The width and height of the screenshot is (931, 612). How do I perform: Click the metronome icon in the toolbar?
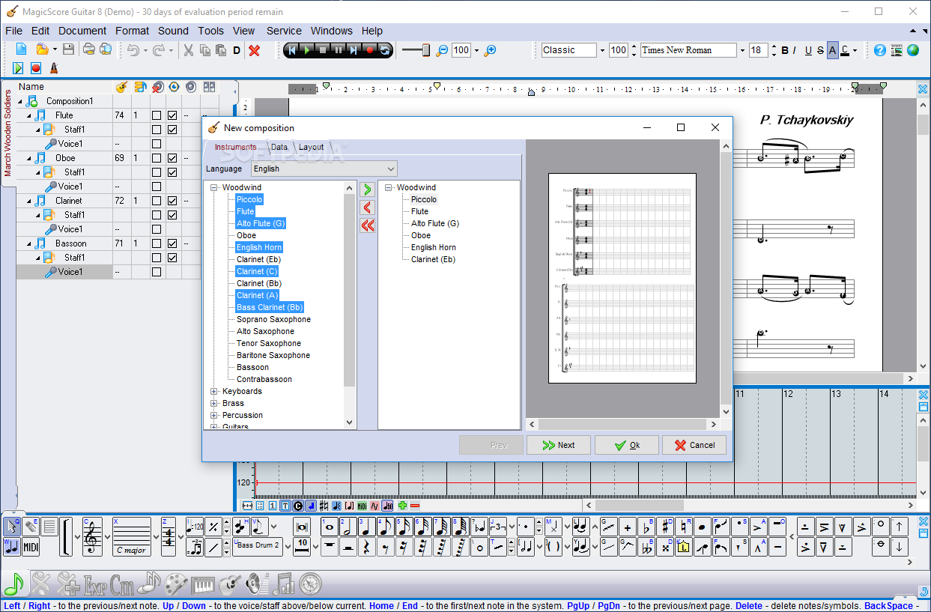[x=54, y=68]
